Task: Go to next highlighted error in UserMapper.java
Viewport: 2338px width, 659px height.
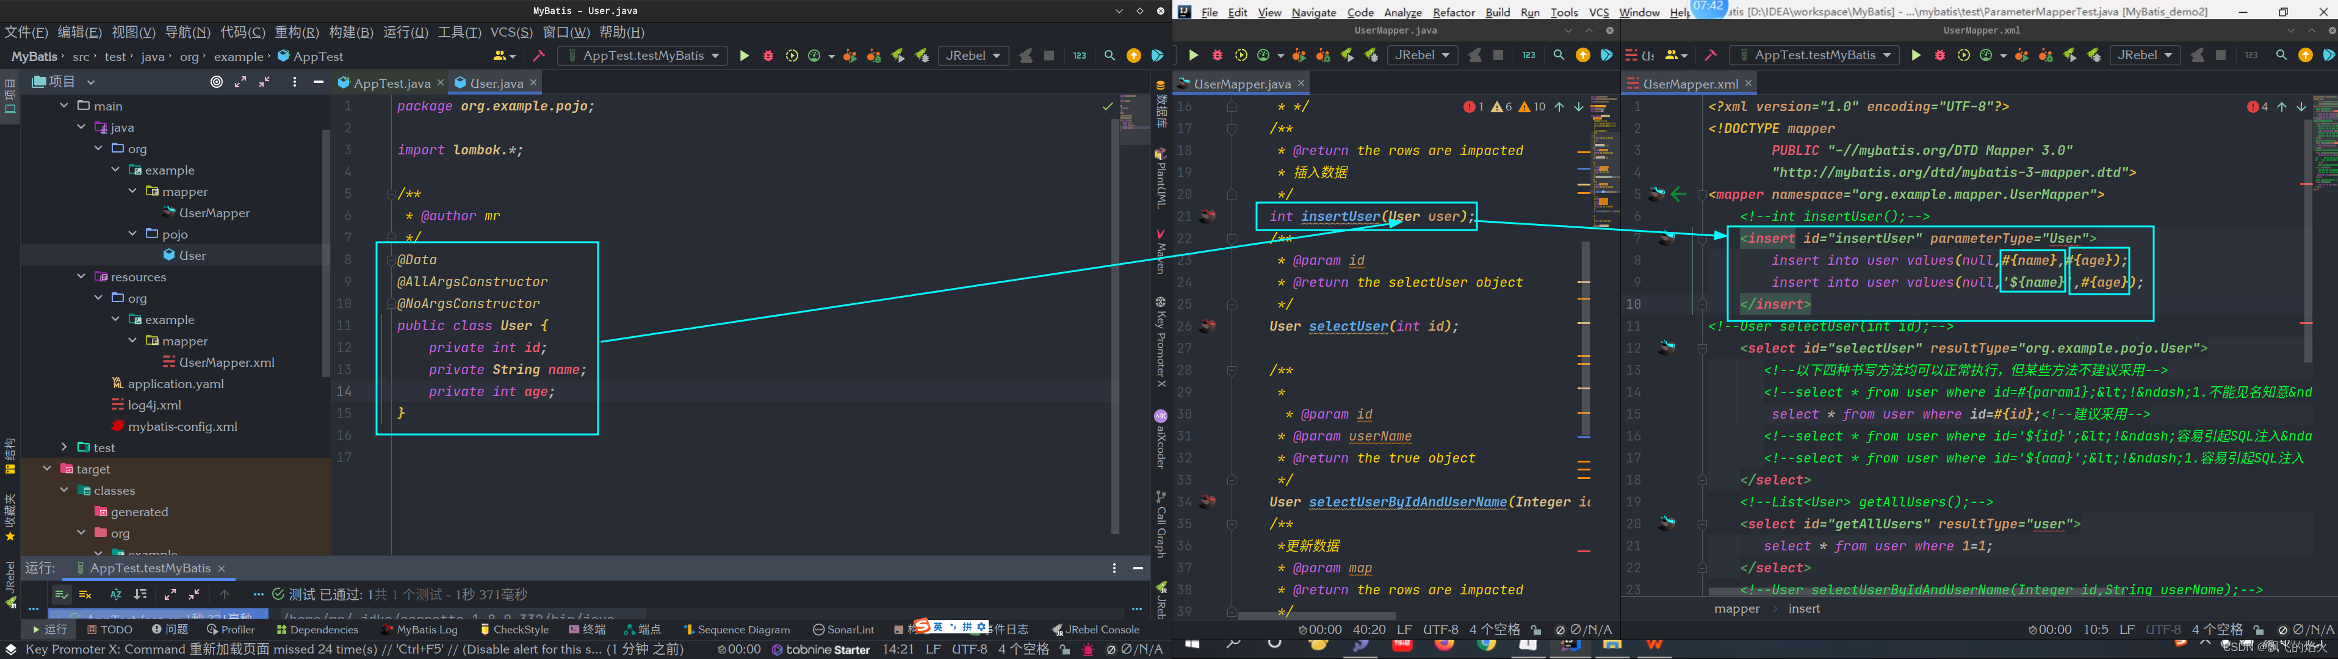Action: pos(1578,107)
